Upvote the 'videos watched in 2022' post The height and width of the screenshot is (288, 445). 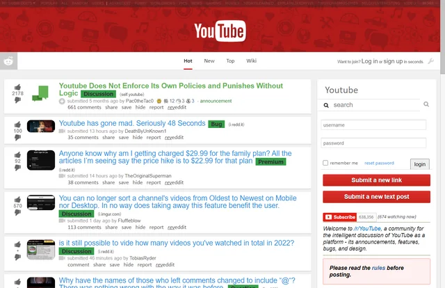tap(17, 244)
